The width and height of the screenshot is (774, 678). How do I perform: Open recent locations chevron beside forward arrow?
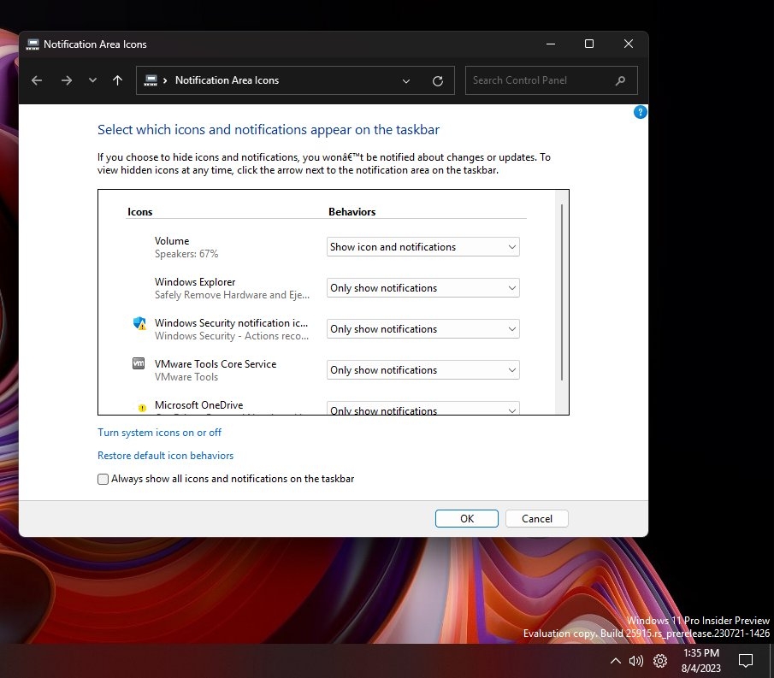(92, 80)
